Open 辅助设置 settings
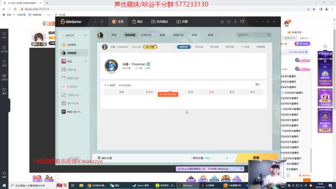The width and height of the screenshot is (336, 189). pos(105,158)
